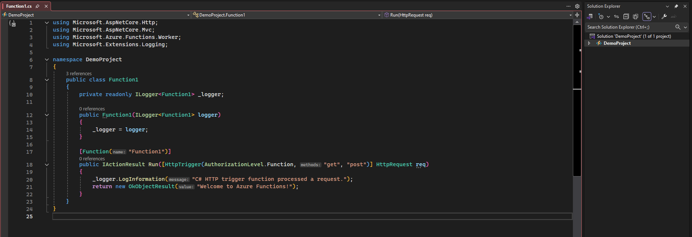Collapse the namespace DemoProject code block

[47, 59]
